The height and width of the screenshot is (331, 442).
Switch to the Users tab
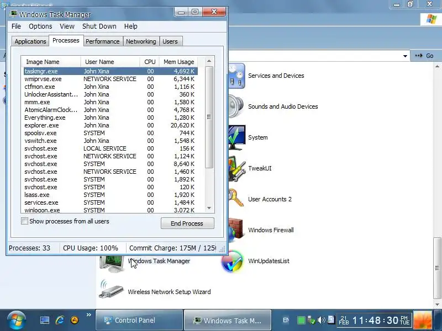click(x=170, y=41)
